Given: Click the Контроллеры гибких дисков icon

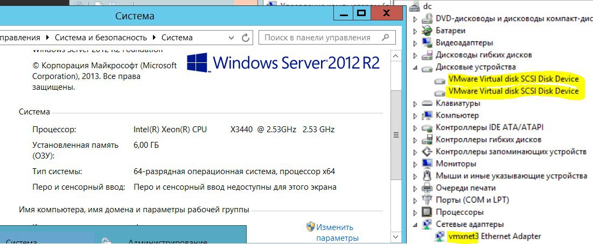Looking at the screenshot, I should [427, 140].
